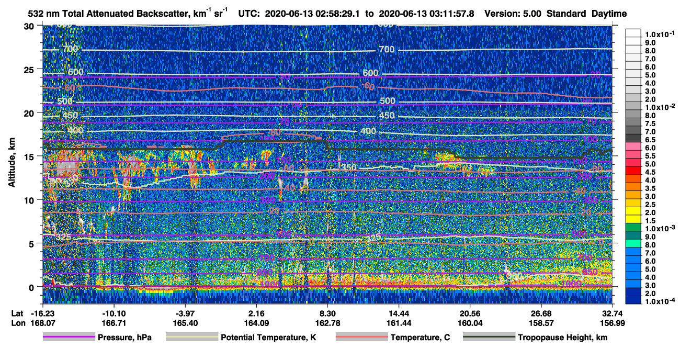Click altitude tick label '10'
The width and height of the screenshot is (680, 349).
point(30,200)
